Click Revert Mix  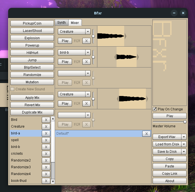tap(32, 105)
